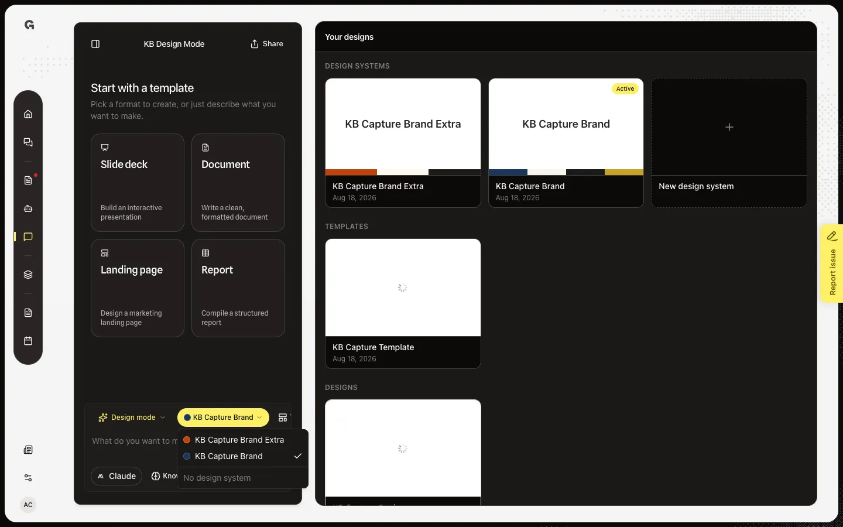Image resolution: width=843 pixels, height=527 pixels.
Task: Focus the 'What do you want to' prompt field
Action: [134, 441]
